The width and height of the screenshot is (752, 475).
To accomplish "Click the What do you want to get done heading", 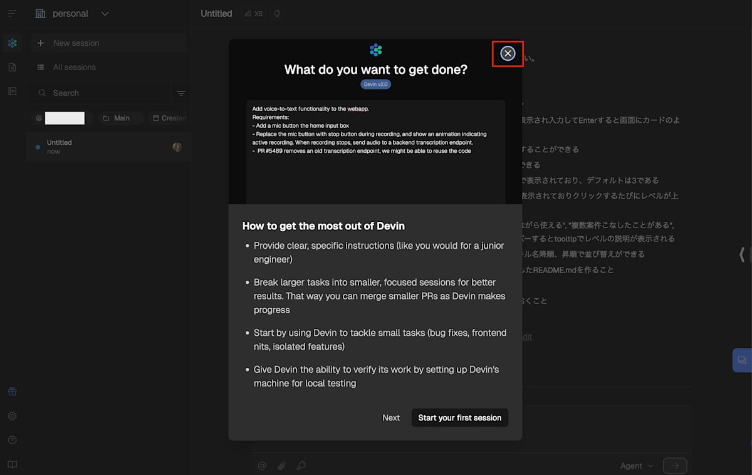I will [376, 70].
